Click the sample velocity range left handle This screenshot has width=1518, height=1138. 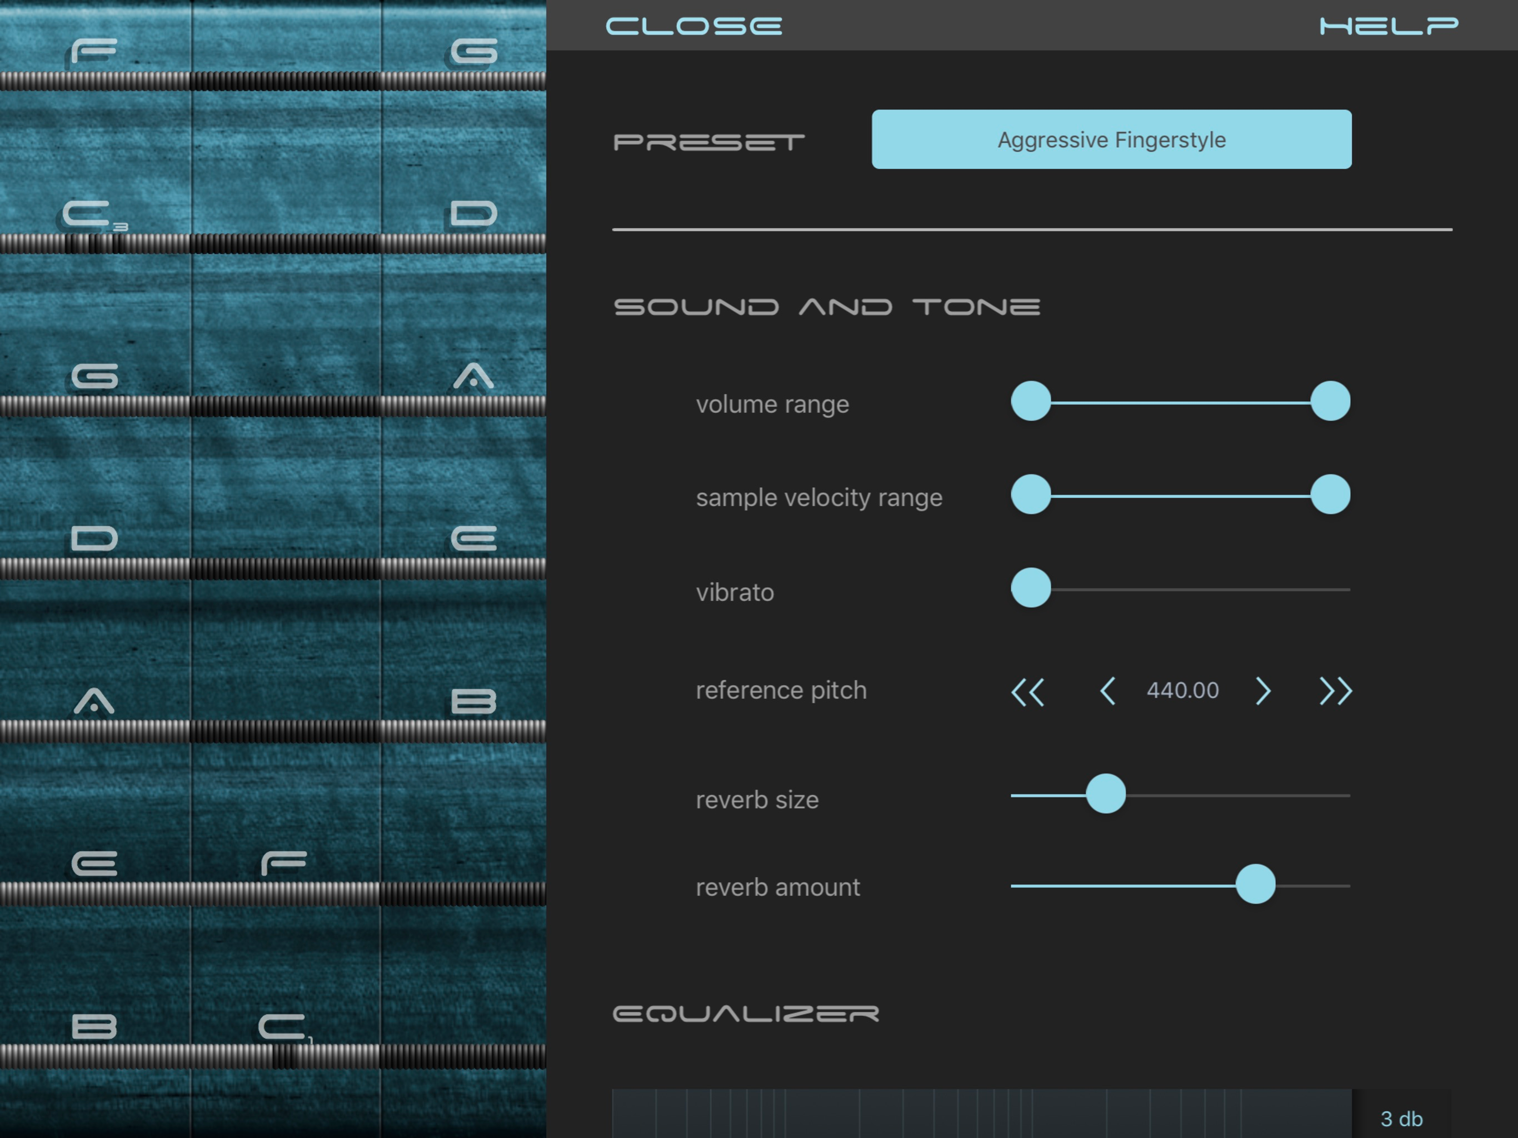pos(1031,494)
